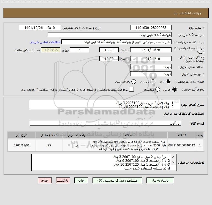Select the کالا radio button

(x=168, y=82)
